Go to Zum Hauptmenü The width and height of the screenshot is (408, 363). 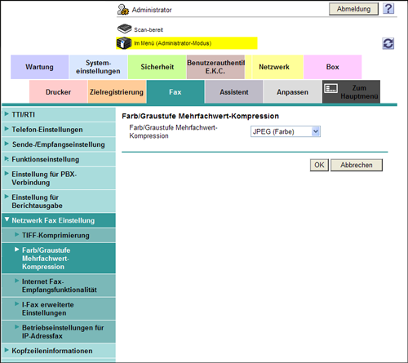click(x=351, y=92)
